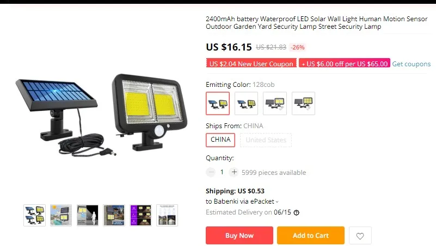
Task: View the first product thumbnail with four lamps
Action: (x=34, y=215)
